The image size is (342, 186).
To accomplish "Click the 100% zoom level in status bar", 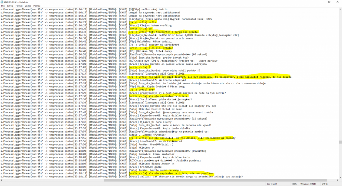I will 294,184.
